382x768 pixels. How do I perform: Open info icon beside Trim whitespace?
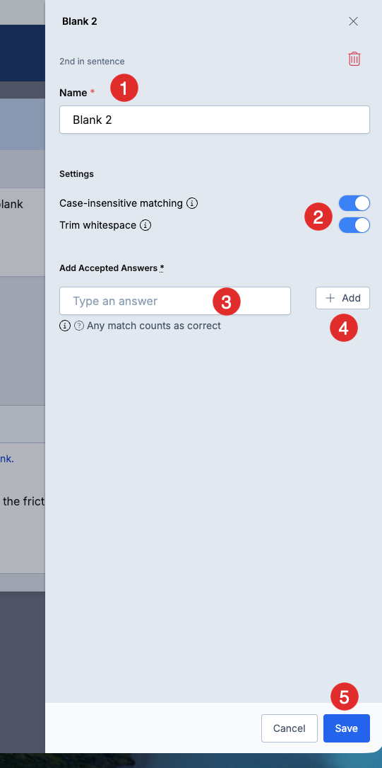[145, 225]
